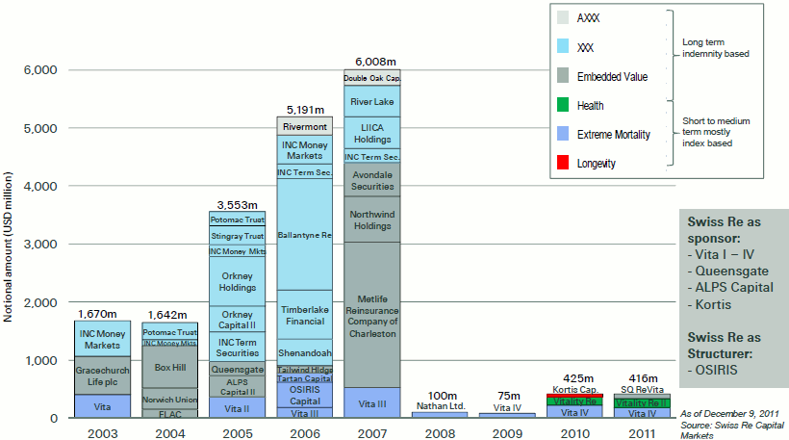Screen dimensions: 789x440
Task: Click the AXXX legend color swatch
Action: [564, 17]
